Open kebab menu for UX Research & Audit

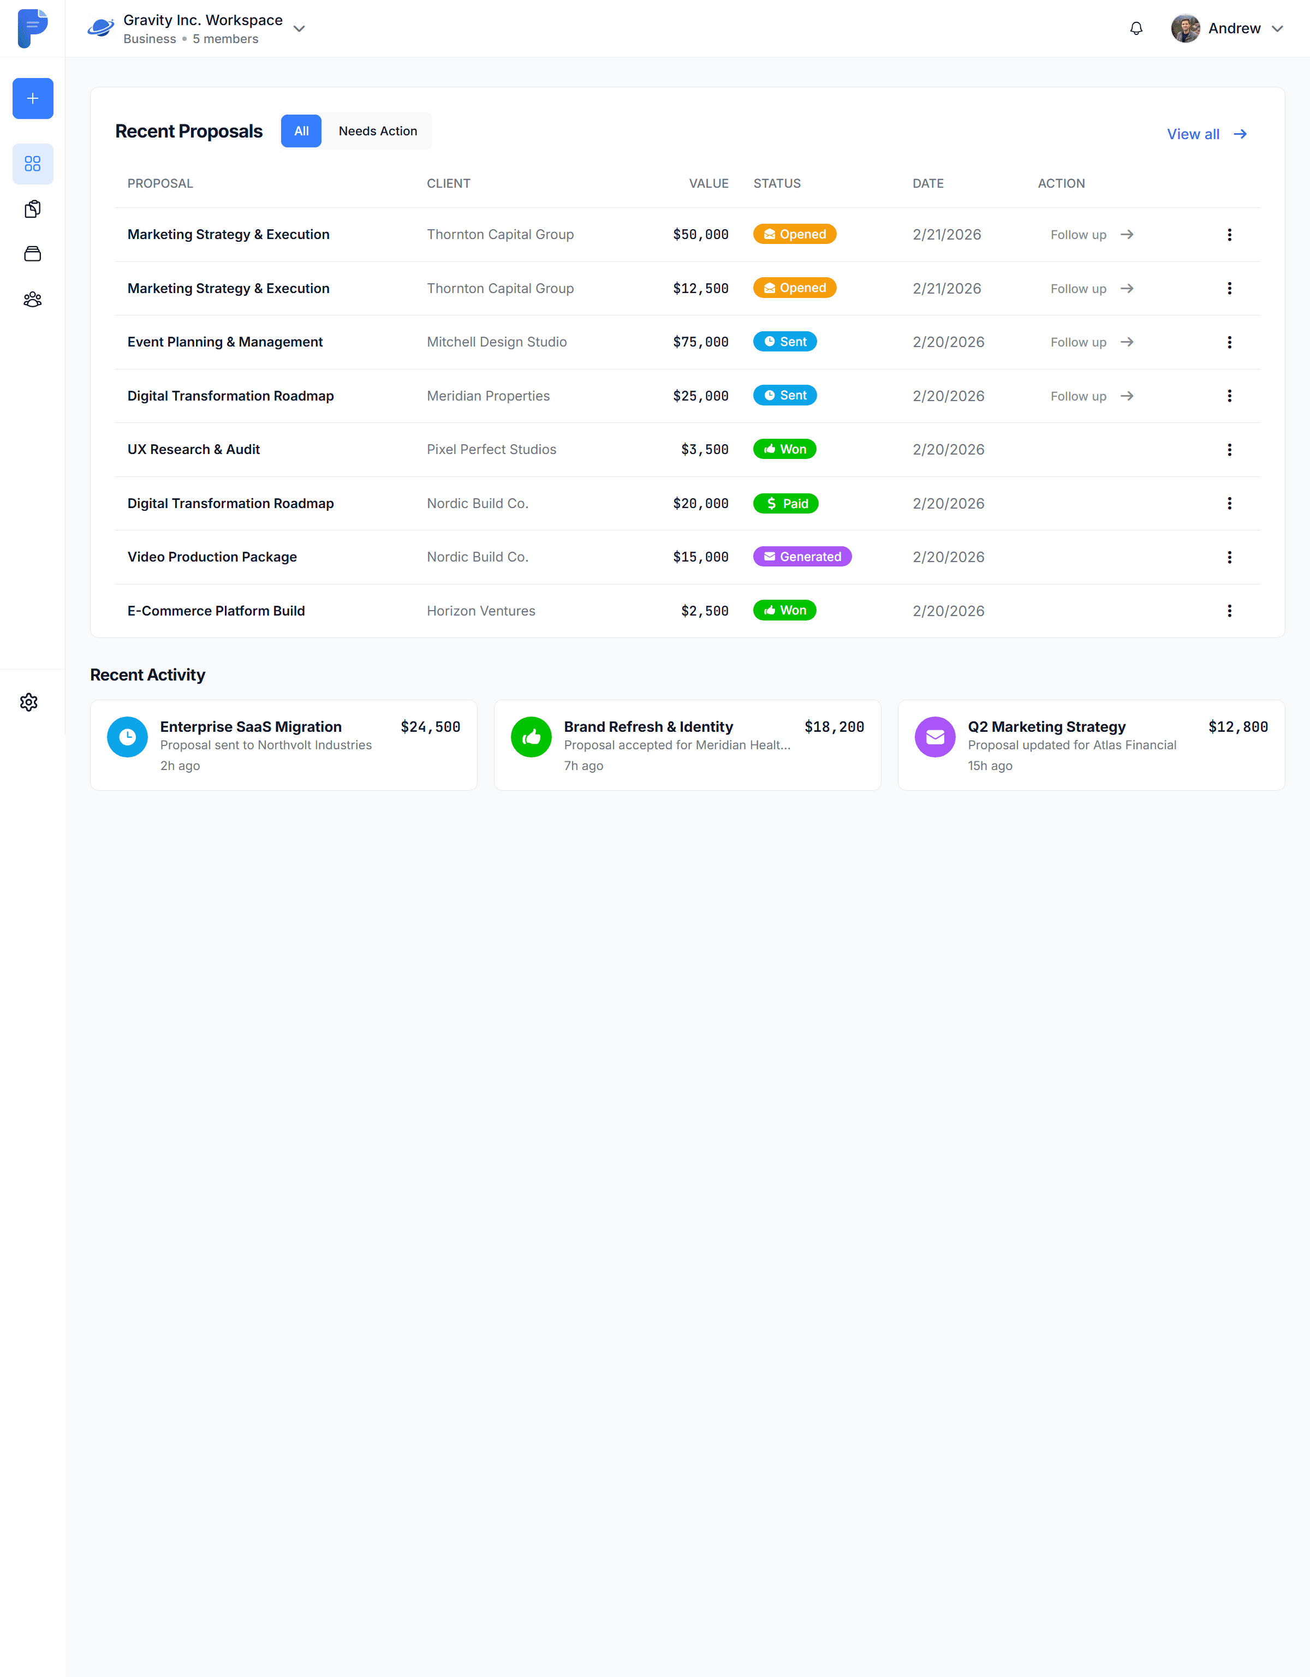click(1229, 449)
